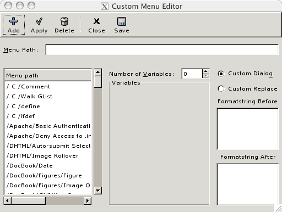Select /Apache/Deny Access entry
Viewport: 282px width, 212px height.
point(47,136)
